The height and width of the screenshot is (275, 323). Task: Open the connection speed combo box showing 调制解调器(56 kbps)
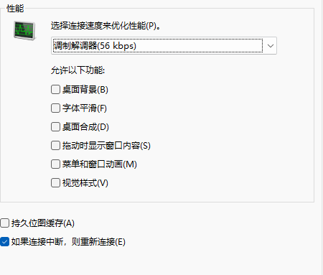point(164,46)
